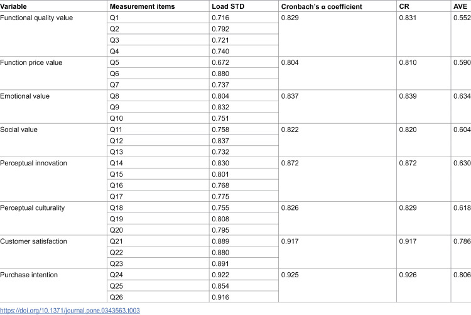The width and height of the screenshot is (471, 315).
Task: Open the doi.org journal.pone.0343563.t003 link
Action: point(70,310)
